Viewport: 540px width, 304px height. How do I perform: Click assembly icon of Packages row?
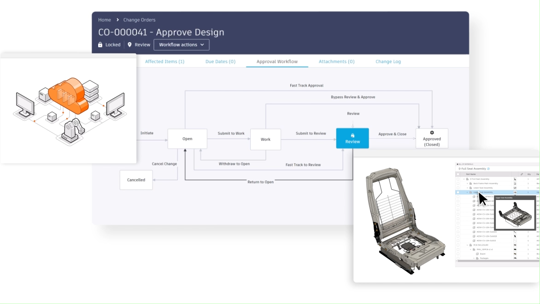tap(477, 258)
